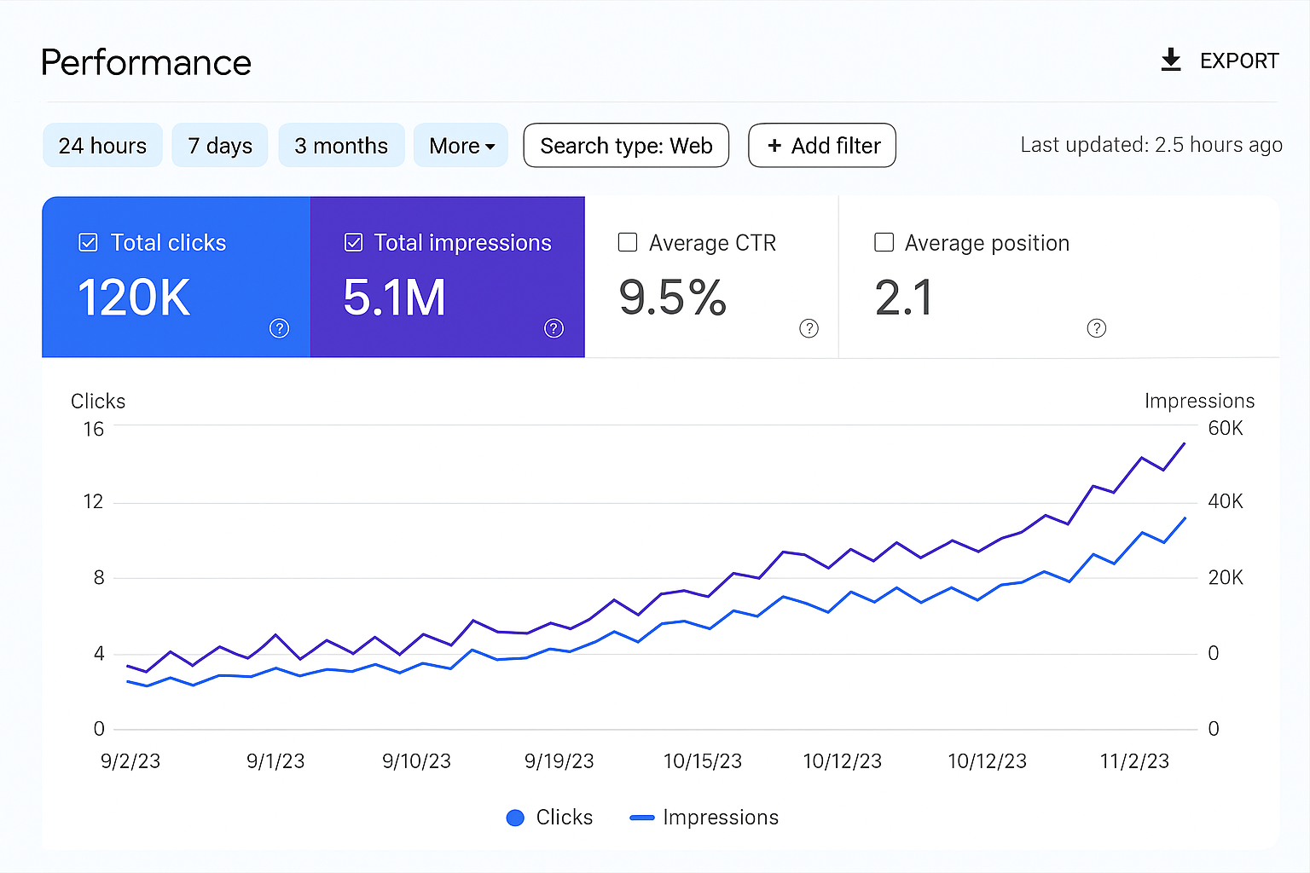The width and height of the screenshot is (1310, 873).
Task: Switch to the 24 hours view
Action: (102, 145)
